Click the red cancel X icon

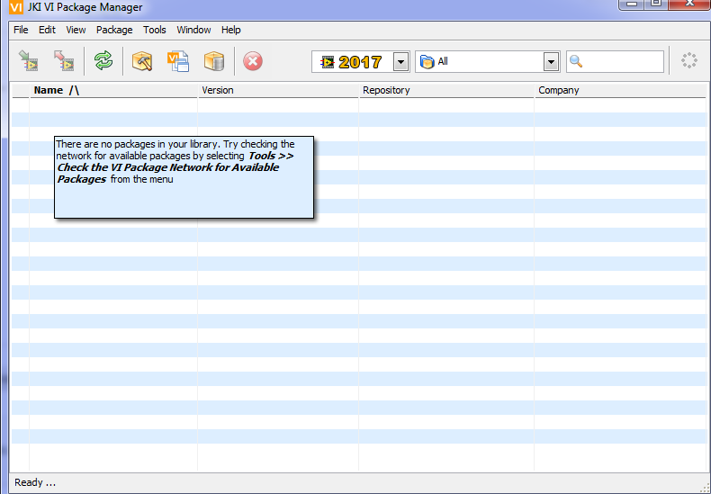(x=253, y=60)
